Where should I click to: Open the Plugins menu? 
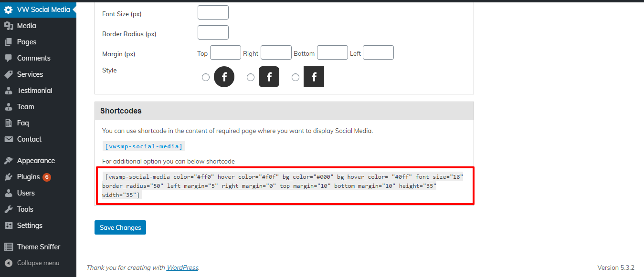pyautogui.click(x=29, y=177)
